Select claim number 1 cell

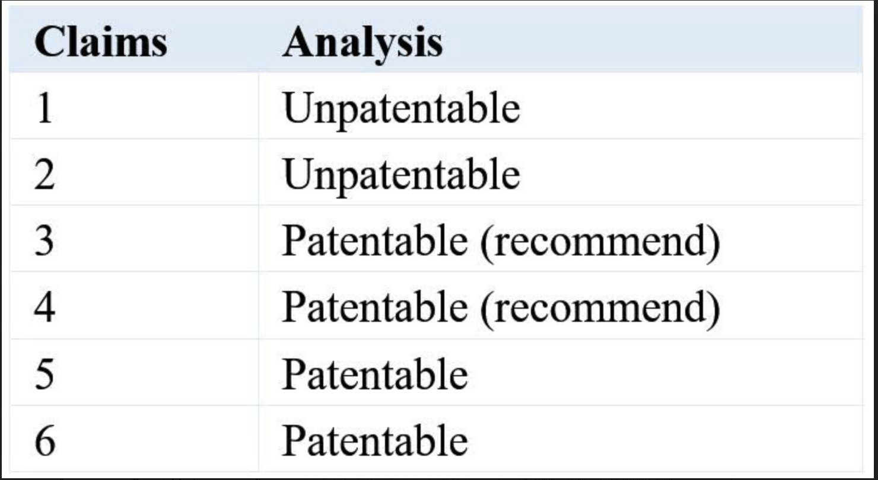pyautogui.click(x=44, y=108)
